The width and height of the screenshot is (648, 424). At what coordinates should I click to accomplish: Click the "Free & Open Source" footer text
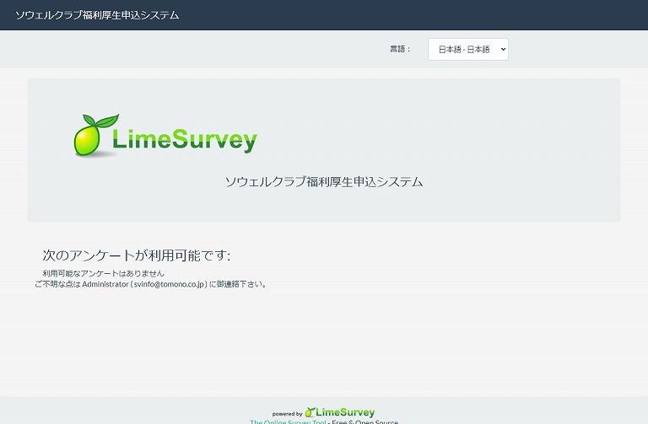tap(364, 421)
